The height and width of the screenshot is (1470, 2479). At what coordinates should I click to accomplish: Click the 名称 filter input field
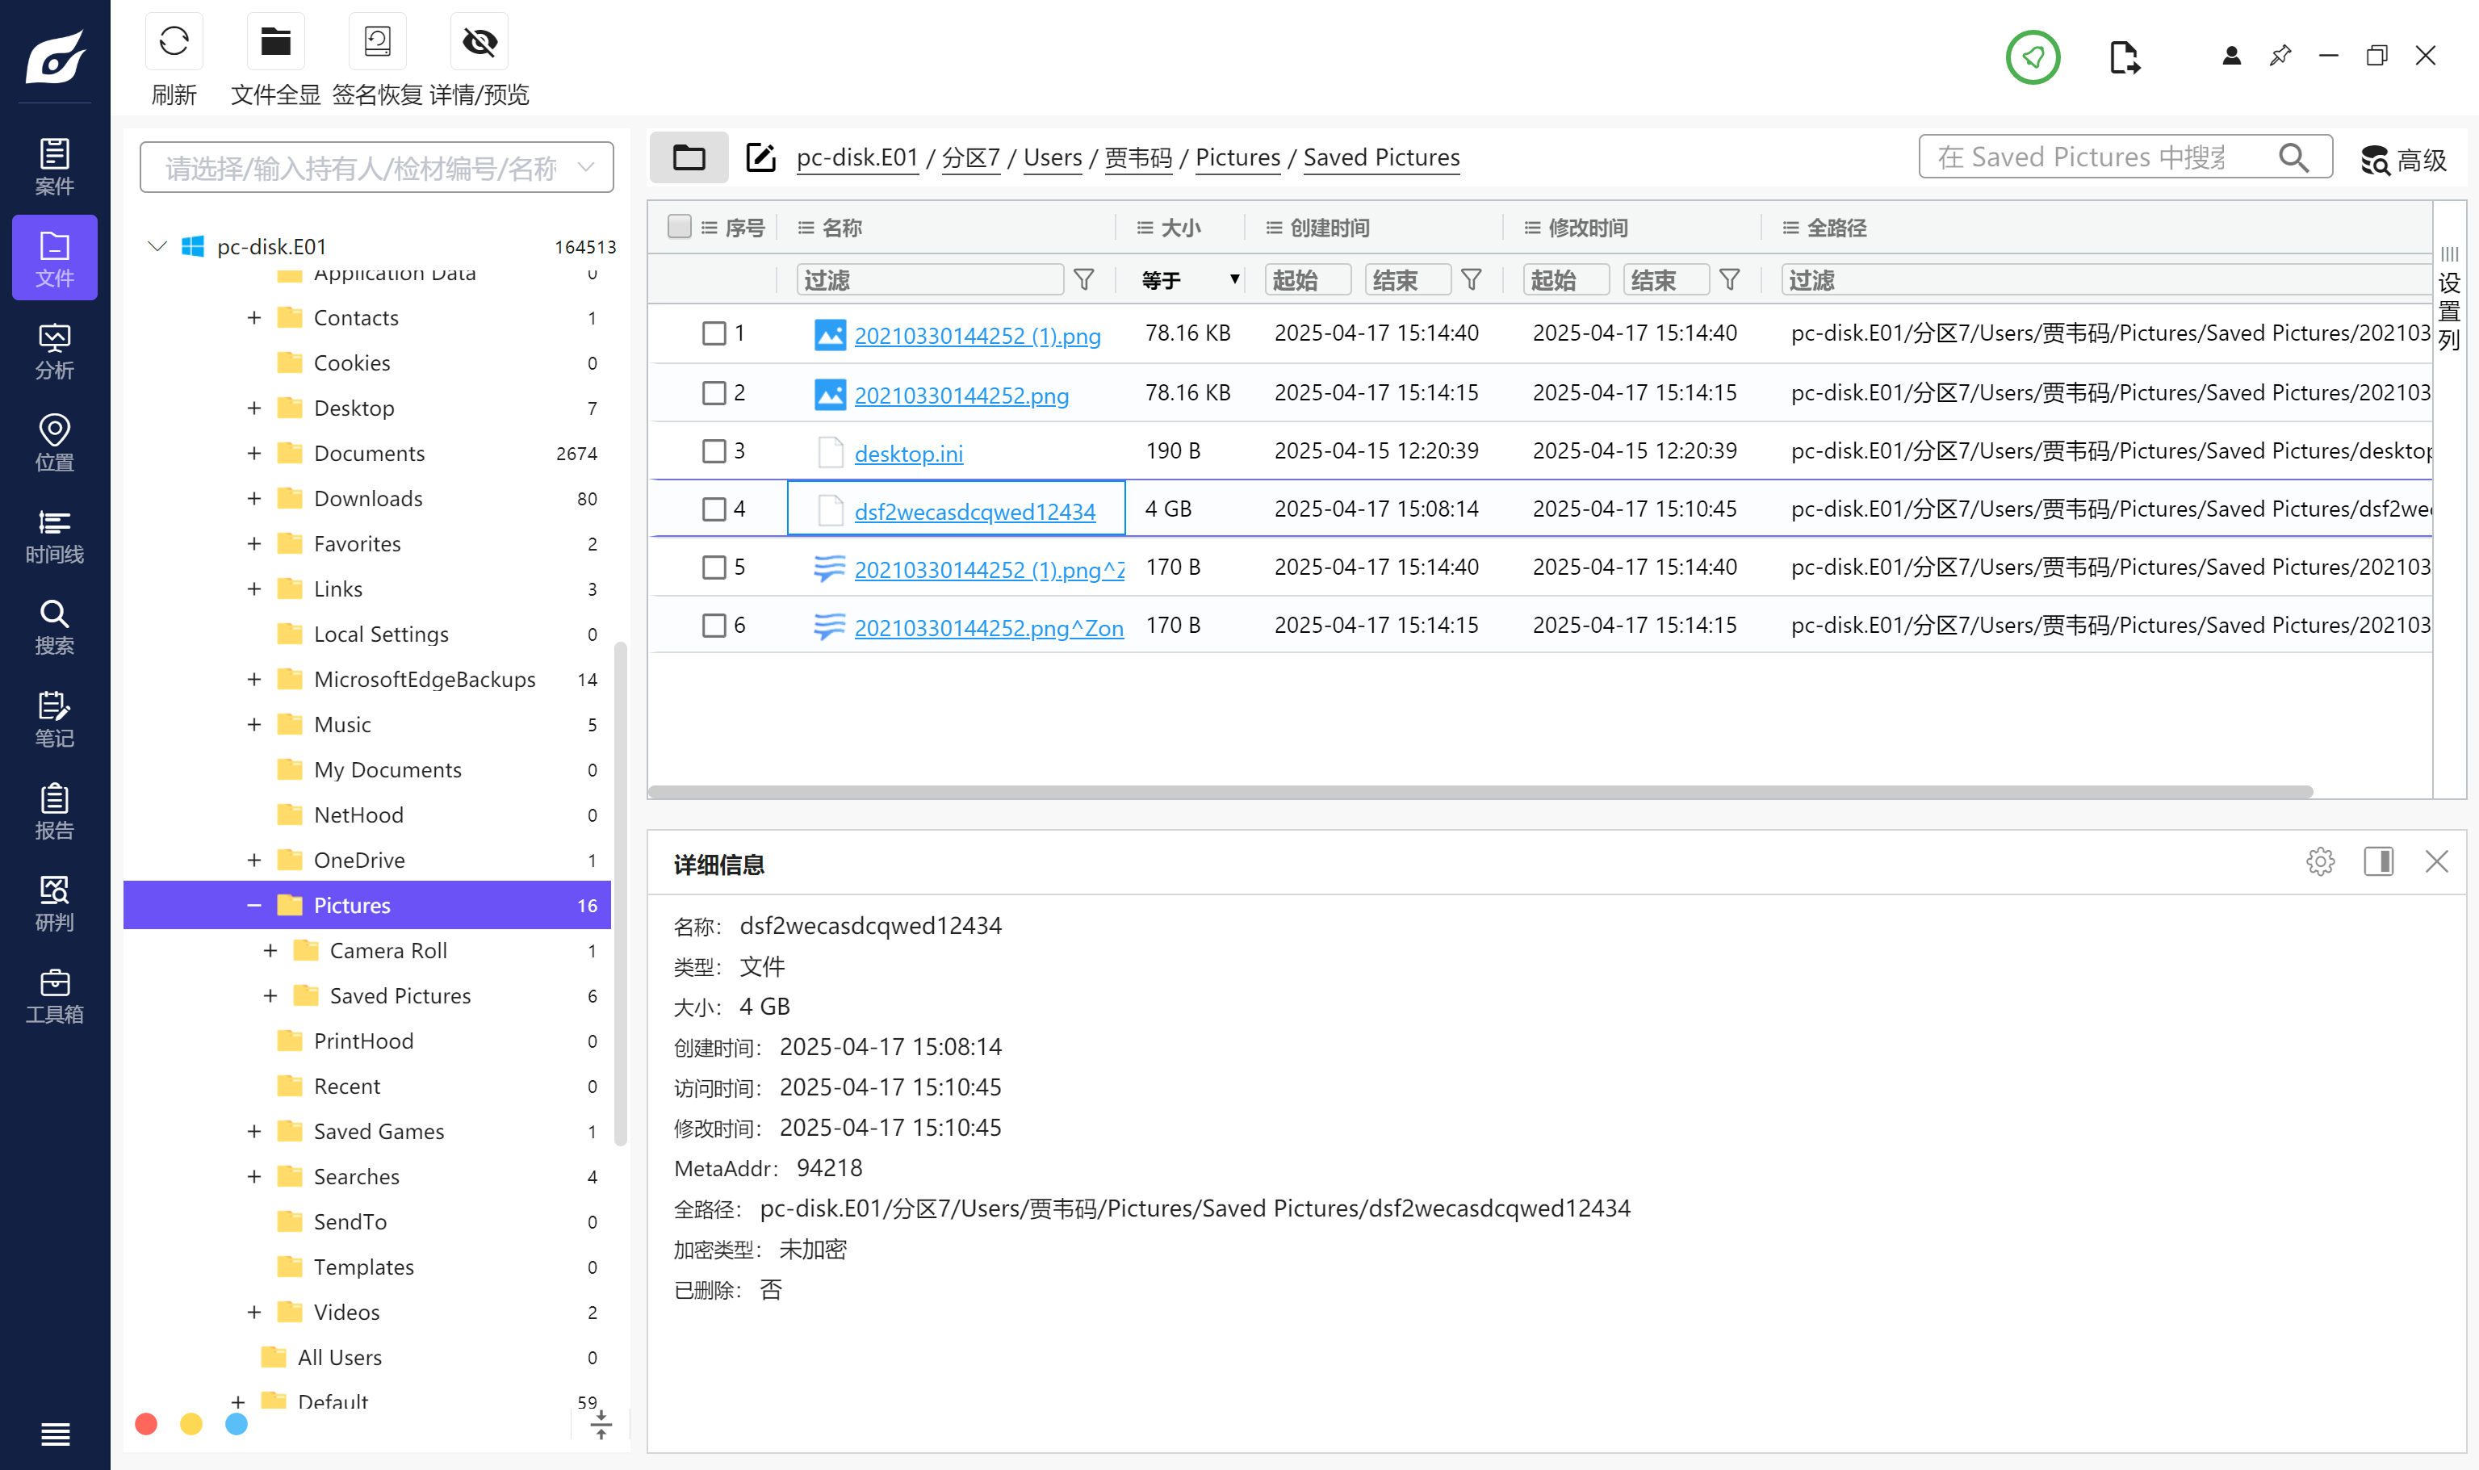pos(930,279)
